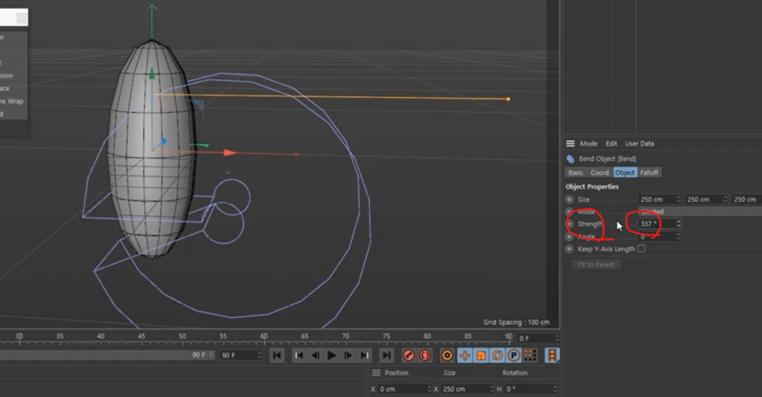This screenshot has width=762, height=397.
Task: Click frame 75 on the timeline ruler
Action: (x=386, y=337)
